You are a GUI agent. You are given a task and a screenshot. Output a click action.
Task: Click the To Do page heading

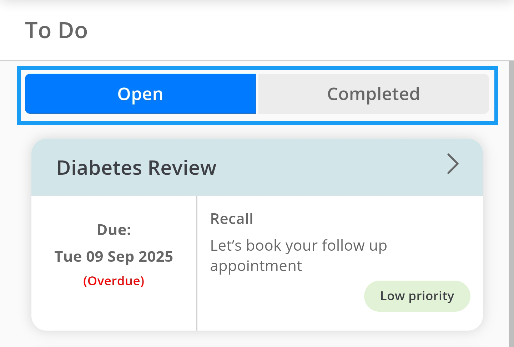click(x=56, y=30)
